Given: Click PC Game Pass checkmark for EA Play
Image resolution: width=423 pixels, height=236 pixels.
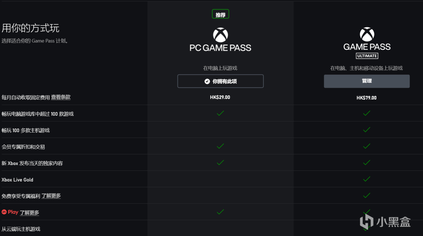Looking at the screenshot, I should (220, 212).
